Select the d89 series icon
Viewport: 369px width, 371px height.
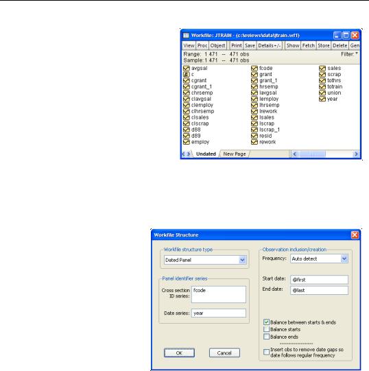[187, 136]
